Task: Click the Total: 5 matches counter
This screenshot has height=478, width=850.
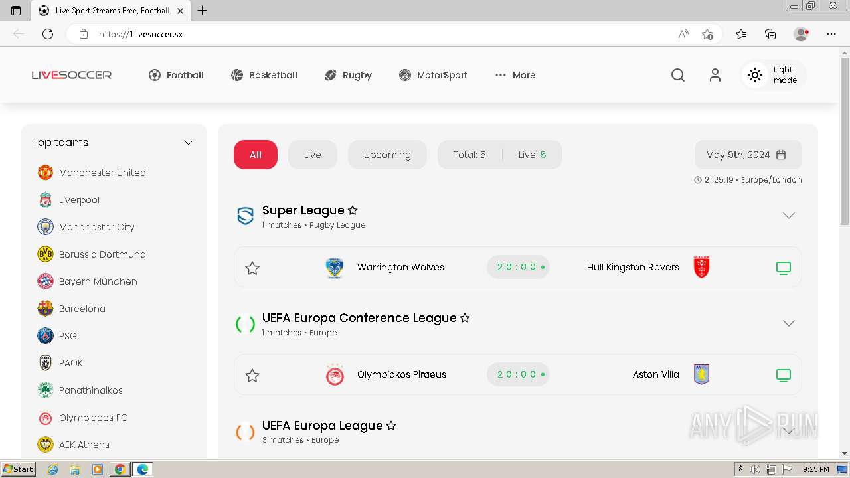Action: [469, 155]
